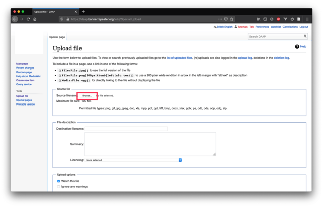This screenshot has width=324, height=207.
Task: Uncheck the Watch this file checkbox
Action: pyautogui.click(x=58, y=181)
